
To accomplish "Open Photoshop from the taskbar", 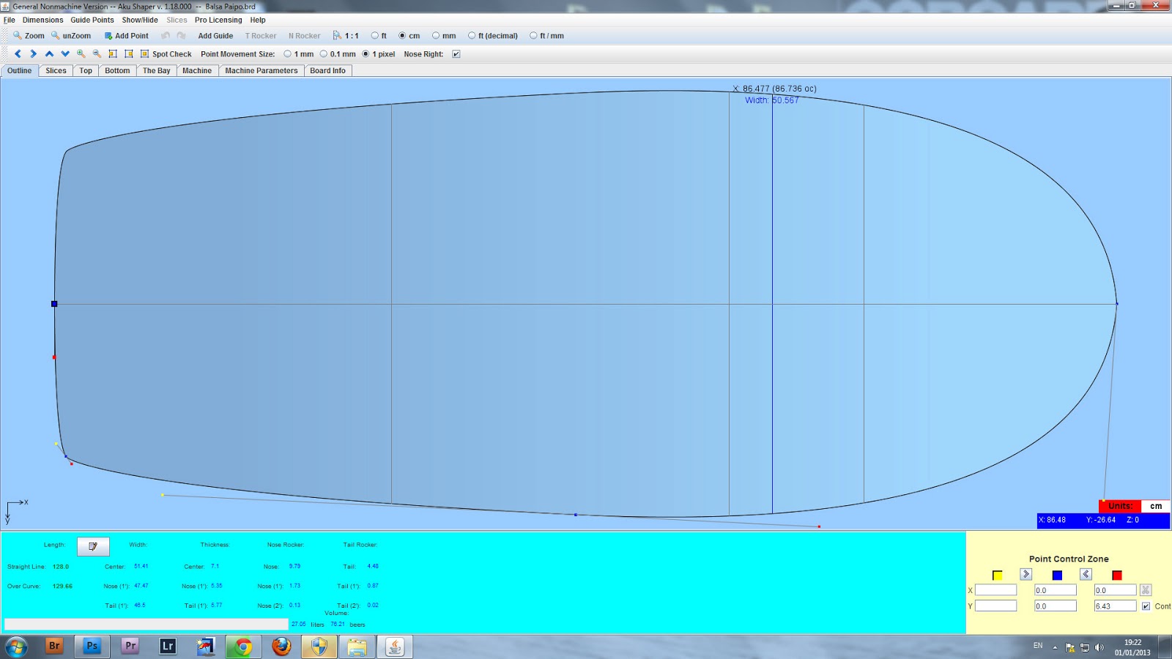I will tap(92, 646).
